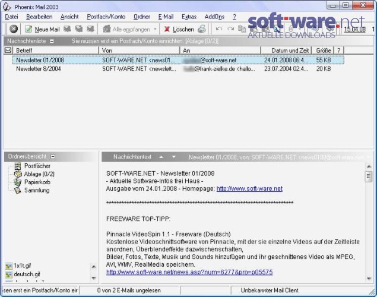Click the message text scrollbar thumb
The width and height of the screenshot is (377, 297).
(369, 177)
